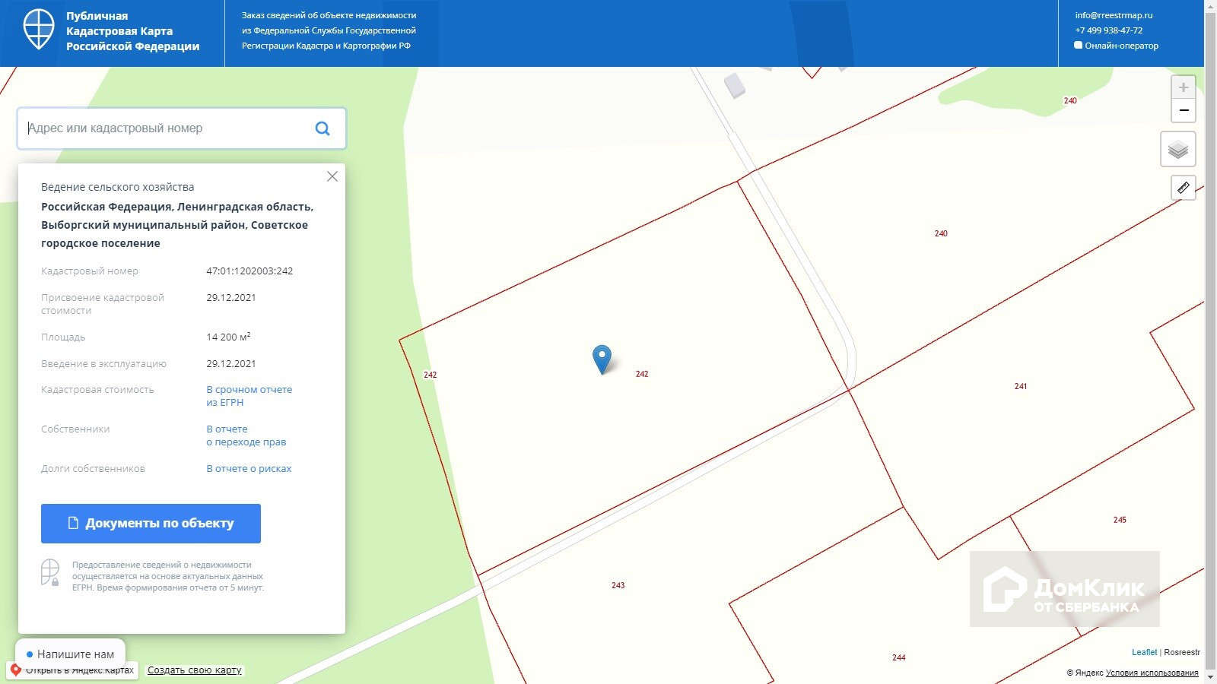Click Открыть в Яндекс.Картах button
The image size is (1217, 684).
(x=71, y=670)
